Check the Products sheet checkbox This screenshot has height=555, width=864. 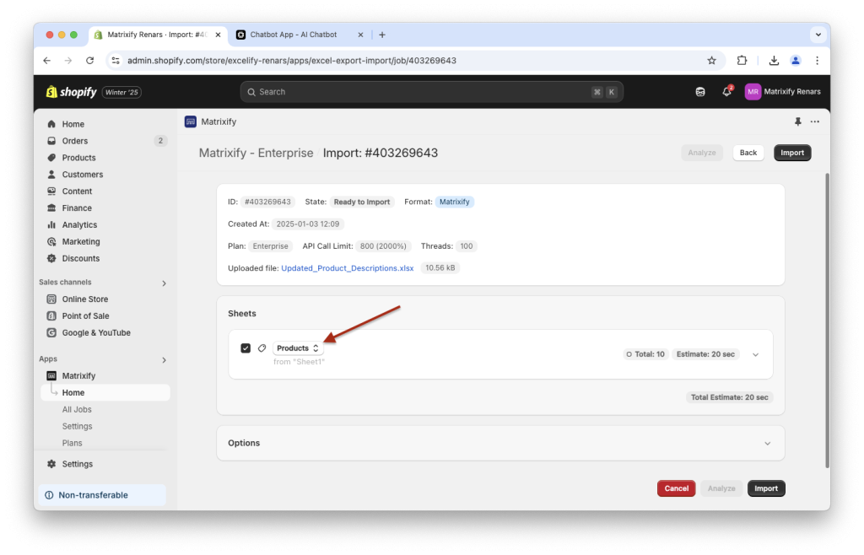(x=246, y=347)
